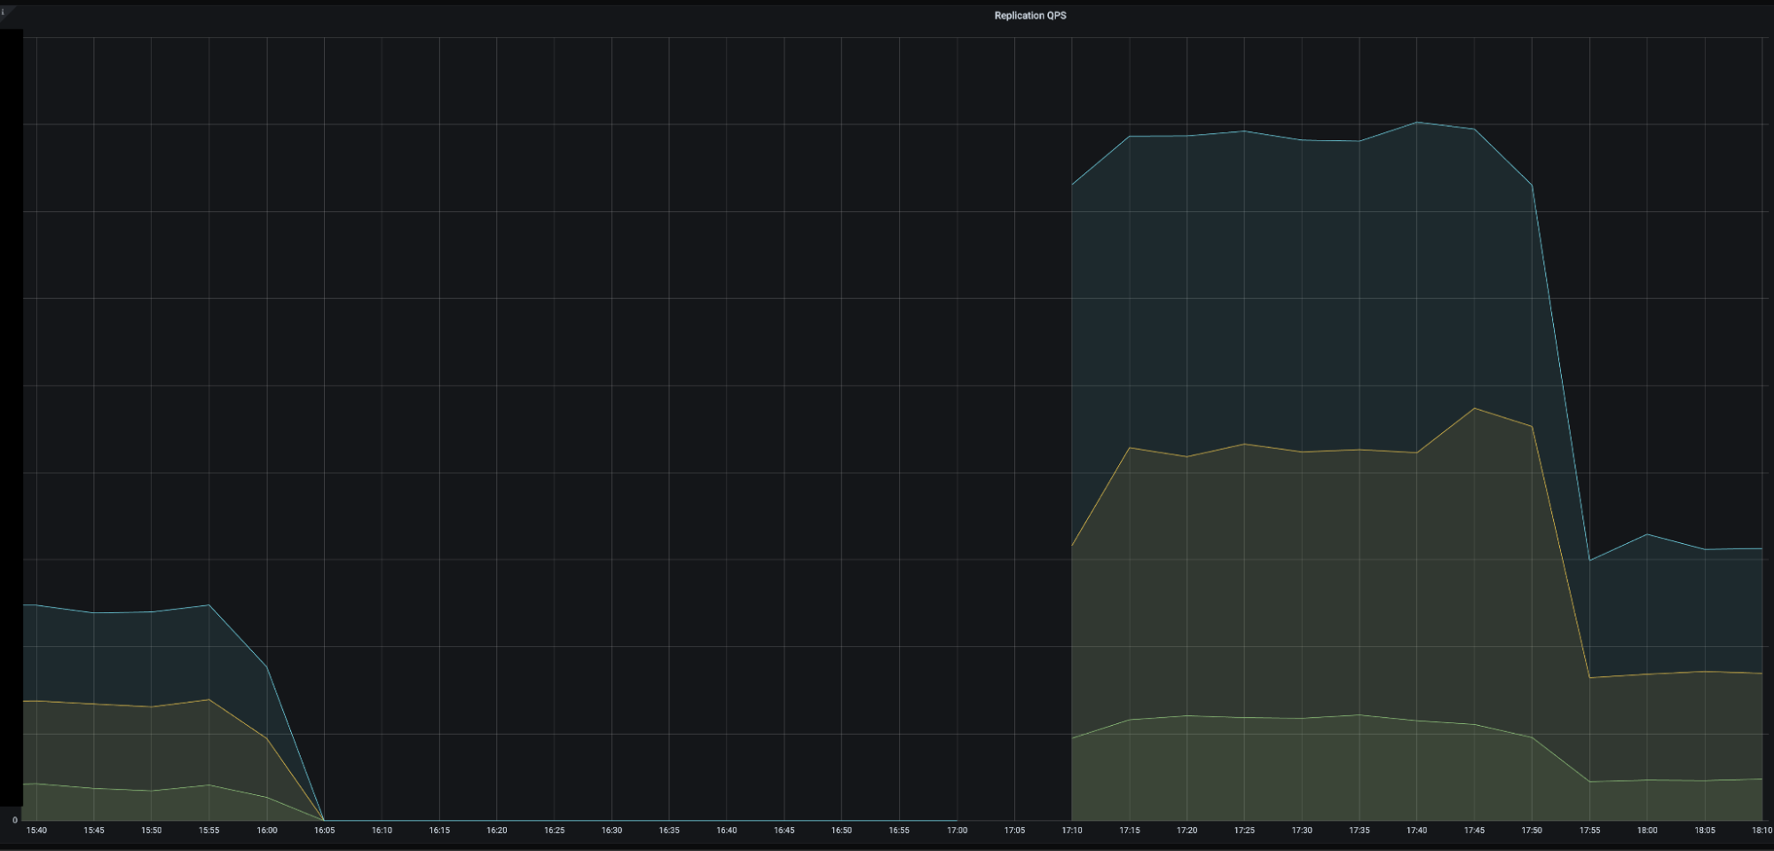Click blue series point at 15:55
Screen dimensions: 1774x851
point(209,605)
